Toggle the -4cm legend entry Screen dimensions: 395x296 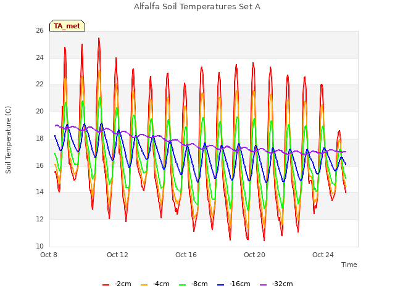tap(155, 284)
